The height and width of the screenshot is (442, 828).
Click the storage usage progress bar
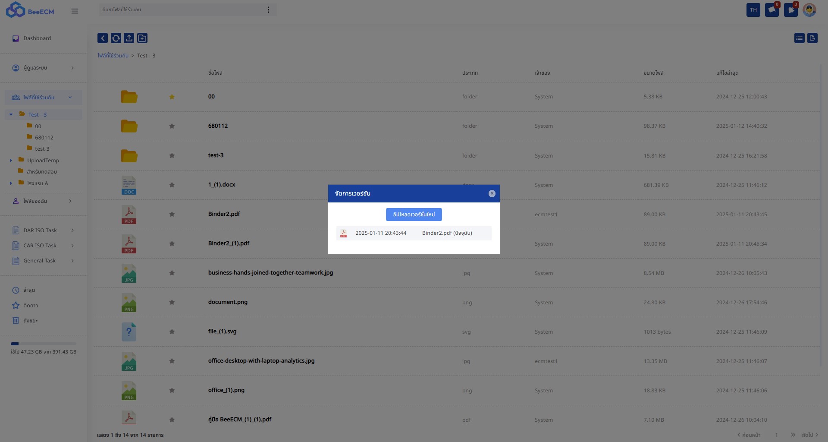tap(44, 344)
